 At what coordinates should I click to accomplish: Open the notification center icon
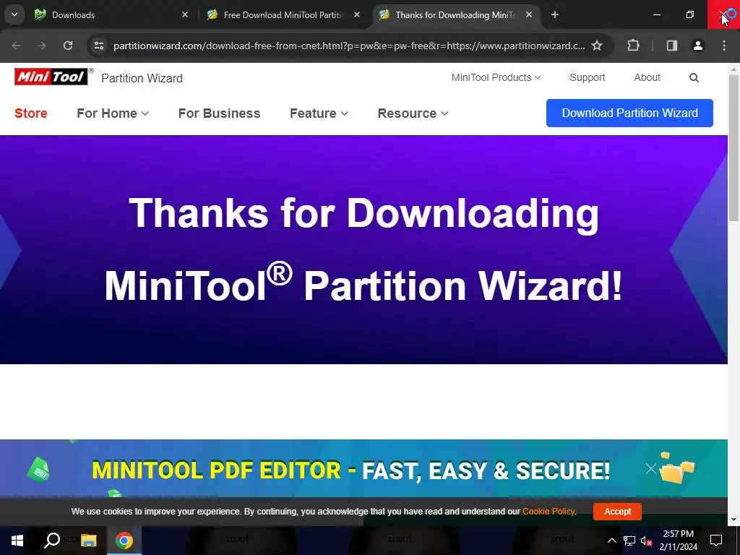click(x=716, y=541)
